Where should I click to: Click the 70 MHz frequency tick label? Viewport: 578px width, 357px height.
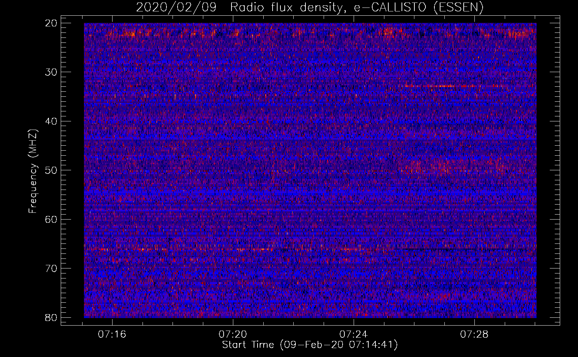click(51, 268)
